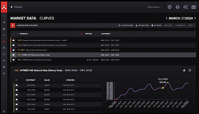The image size is (199, 114).
Task: Open the document sidebar icon
Action: (x=4, y=67)
